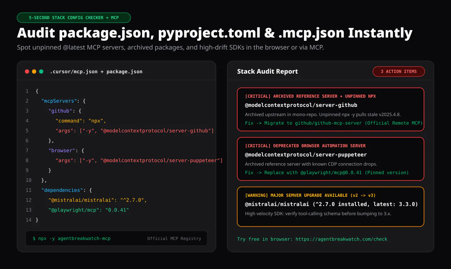Click the yellow minimize dot of the code window
The image size is (451, 269).
coord(34,71)
